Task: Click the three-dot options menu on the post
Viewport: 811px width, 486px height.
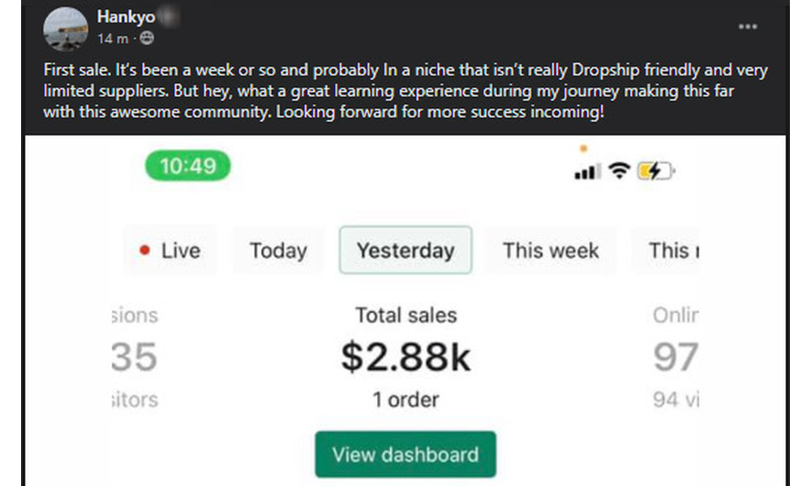Action: (748, 26)
